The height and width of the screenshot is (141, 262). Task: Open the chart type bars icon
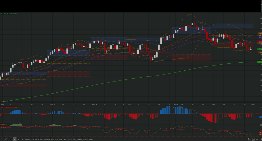[x=253, y=139]
